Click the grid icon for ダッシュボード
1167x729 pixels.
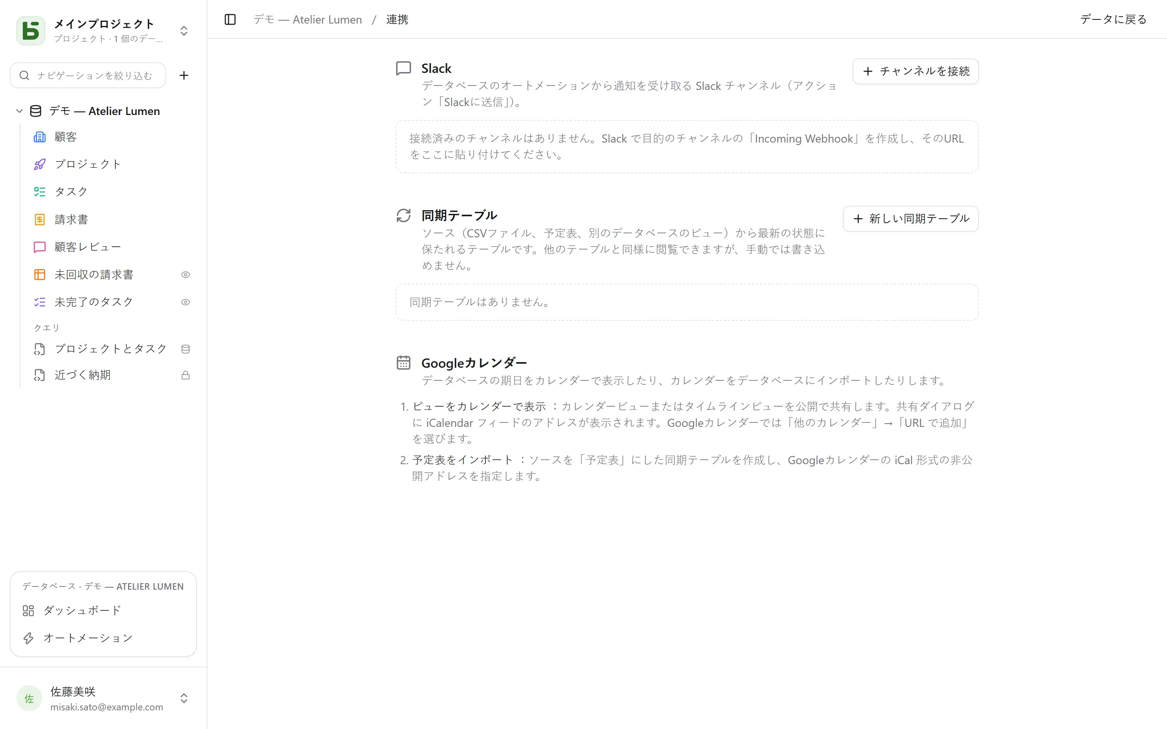(x=28, y=610)
